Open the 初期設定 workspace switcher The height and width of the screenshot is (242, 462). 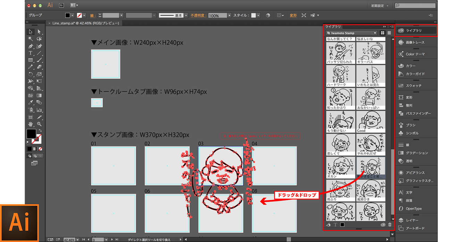coord(379,6)
